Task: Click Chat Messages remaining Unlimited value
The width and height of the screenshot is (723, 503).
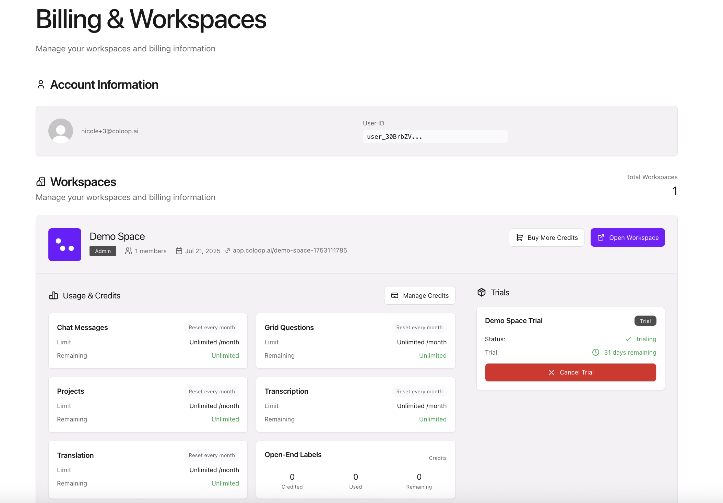Action: (225, 355)
